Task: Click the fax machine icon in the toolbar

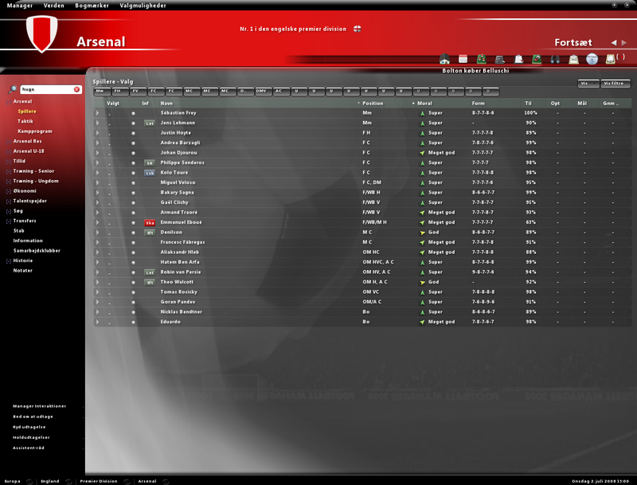Action: (500, 59)
